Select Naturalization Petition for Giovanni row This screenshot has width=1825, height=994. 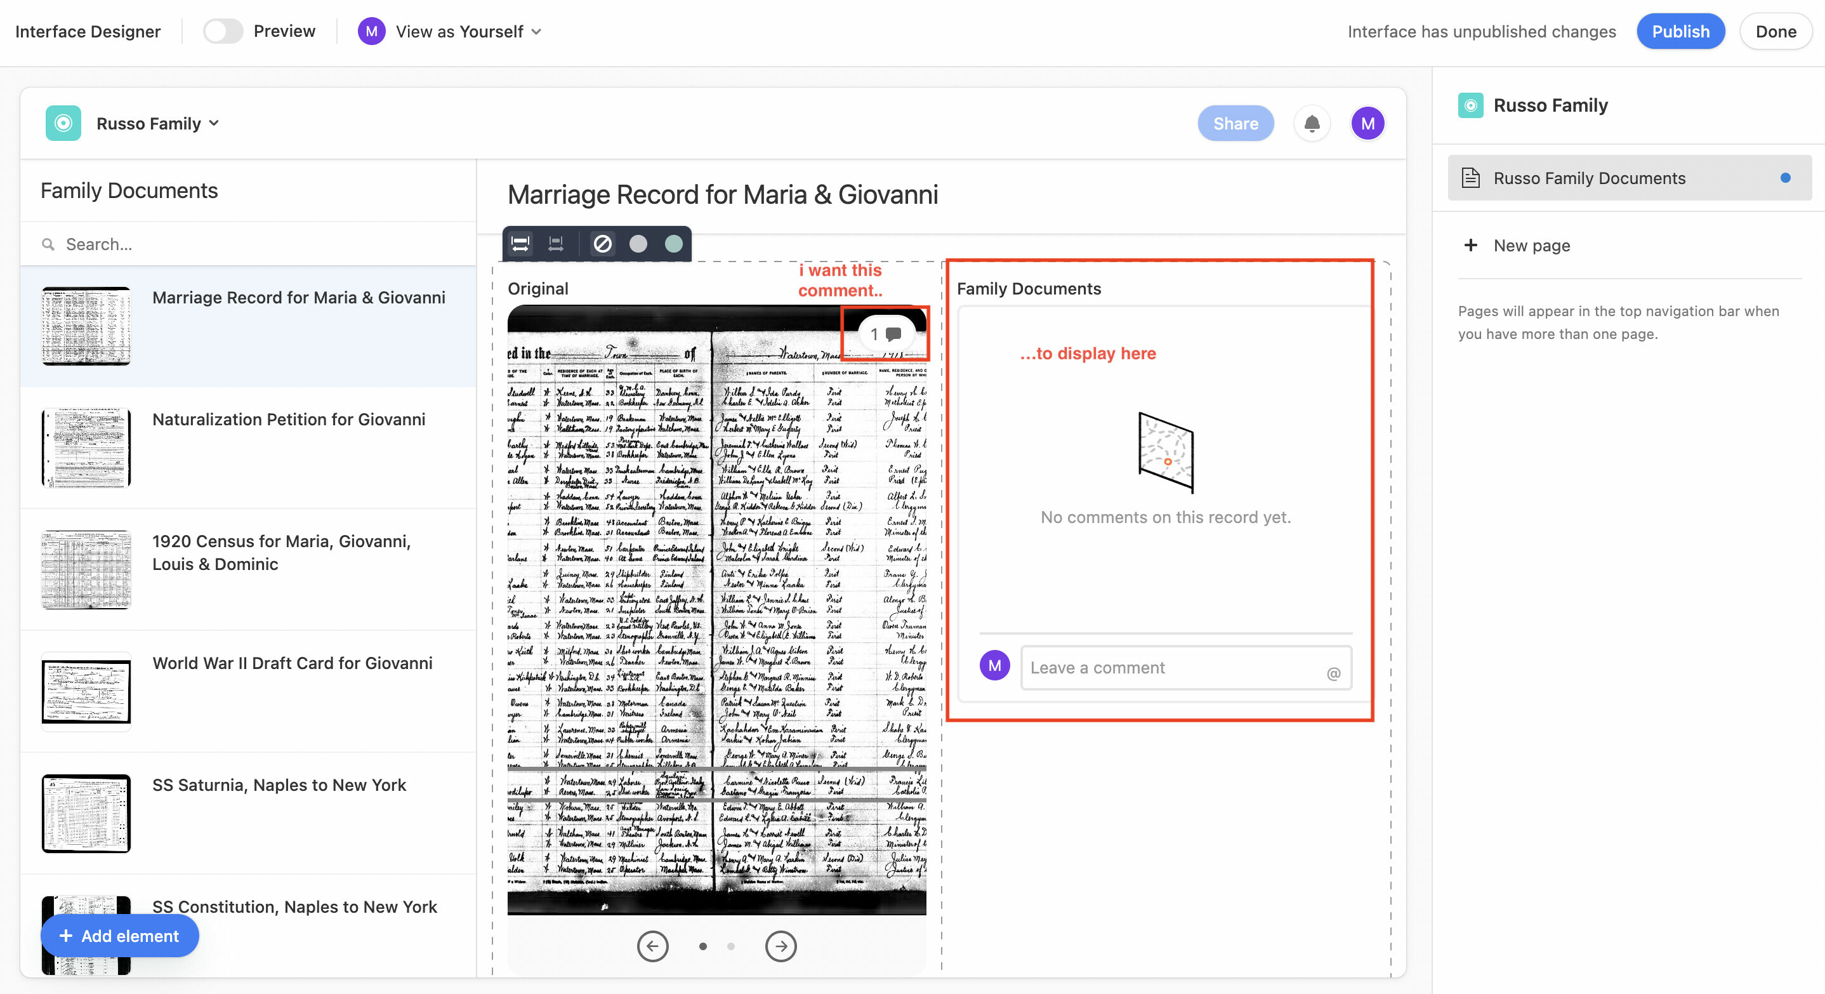point(248,447)
